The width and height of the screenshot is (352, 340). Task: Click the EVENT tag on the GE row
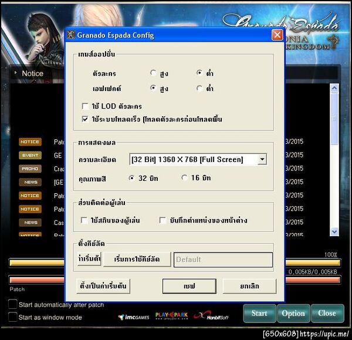(x=30, y=155)
